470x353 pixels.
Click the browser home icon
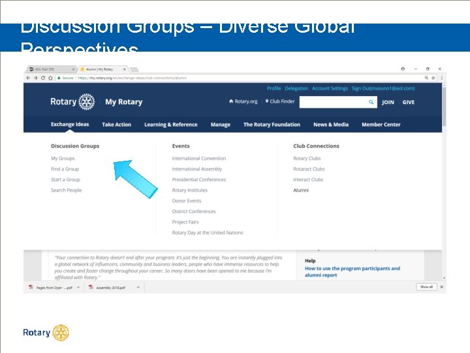[x=50, y=78]
